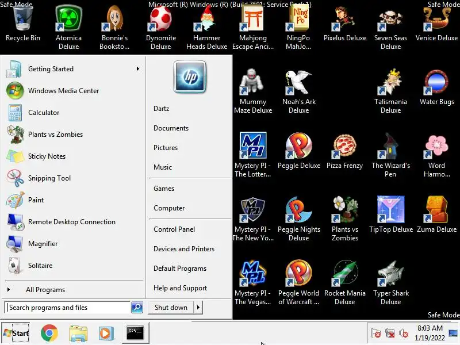
Task: Click the HP user account picture
Action: pyautogui.click(x=190, y=76)
